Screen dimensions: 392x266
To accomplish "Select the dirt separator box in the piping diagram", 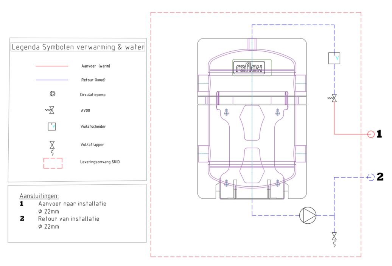I will [x=334, y=58].
